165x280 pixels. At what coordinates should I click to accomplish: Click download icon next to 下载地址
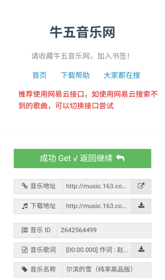pyautogui.click(x=141, y=205)
